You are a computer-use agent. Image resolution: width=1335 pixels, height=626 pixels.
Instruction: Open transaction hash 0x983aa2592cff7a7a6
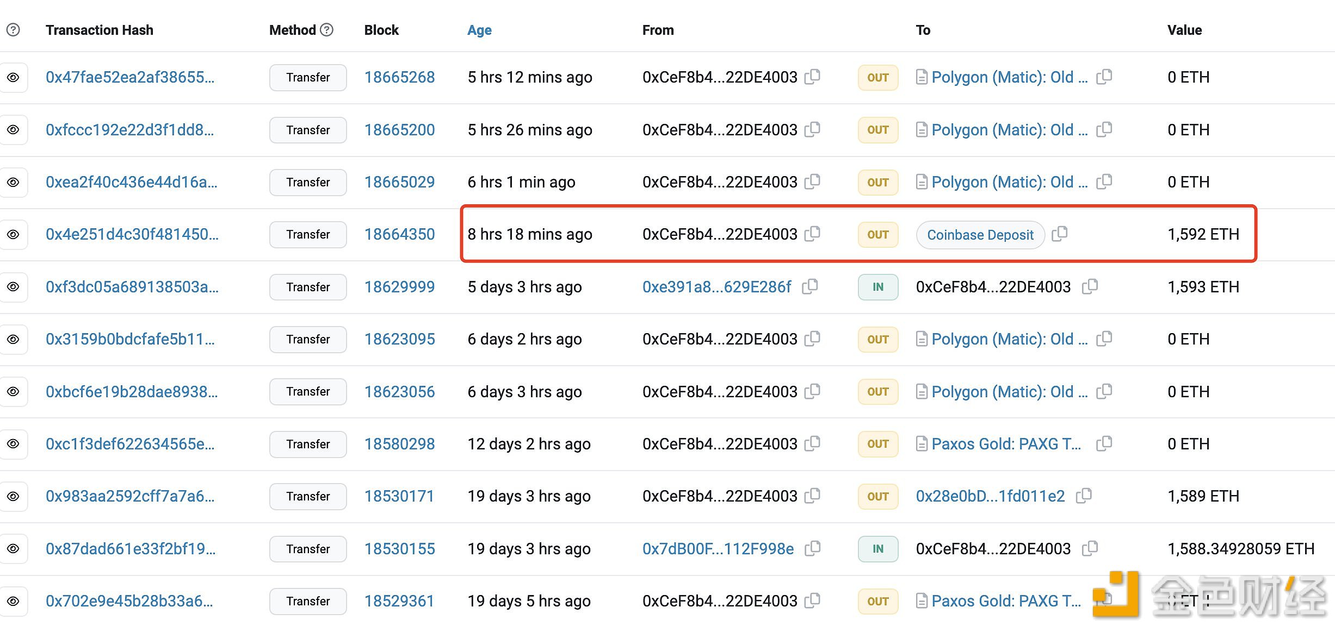pyautogui.click(x=130, y=496)
